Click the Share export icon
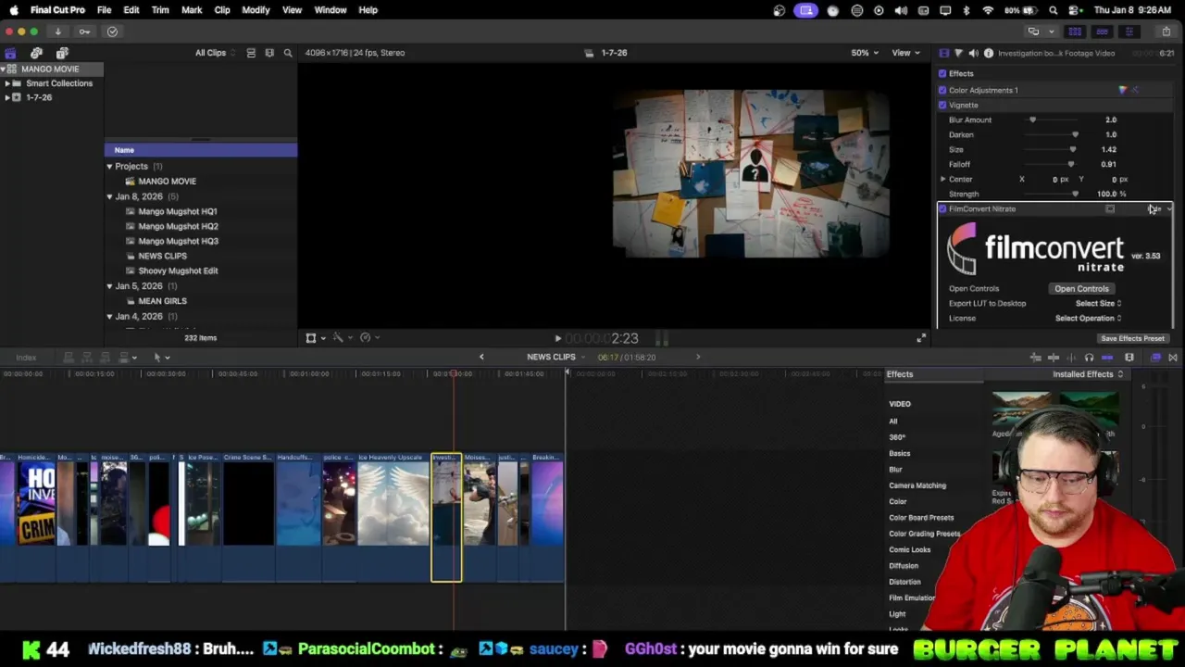This screenshot has height=667, width=1185. point(1166,31)
